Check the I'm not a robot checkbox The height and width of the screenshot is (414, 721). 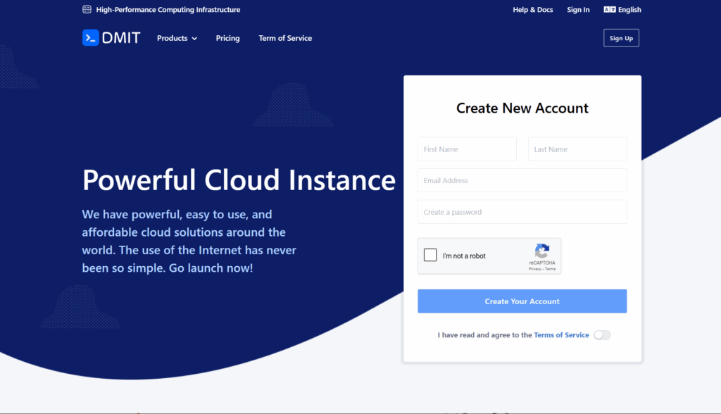tap(430, 256)
